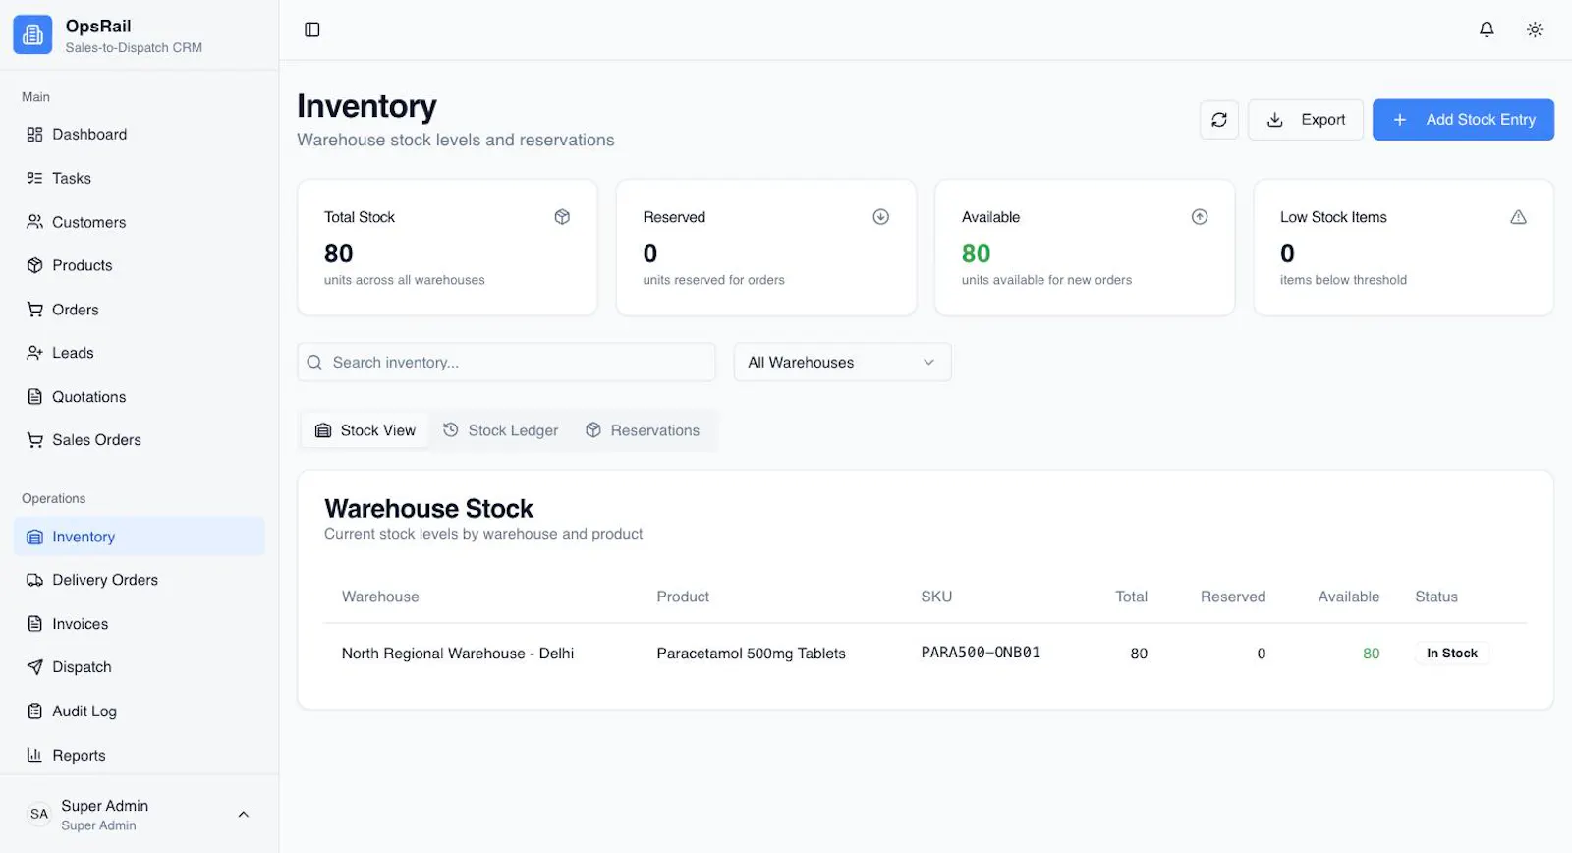Click the Total Stock box icon
This screenshot has width=1572, height=853.
562,217
